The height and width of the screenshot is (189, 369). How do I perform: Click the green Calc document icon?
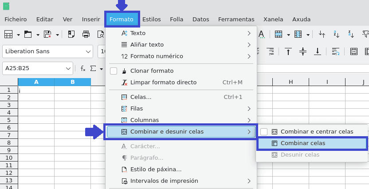click(x=6, y=6)
